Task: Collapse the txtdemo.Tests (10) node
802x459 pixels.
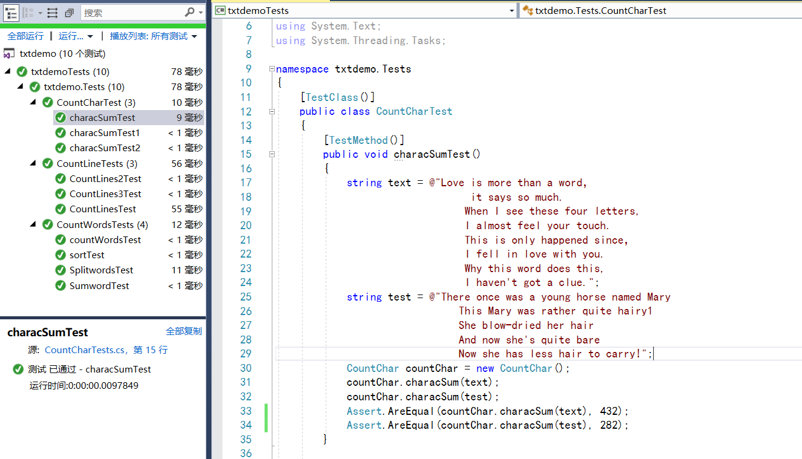Action: 21,86
